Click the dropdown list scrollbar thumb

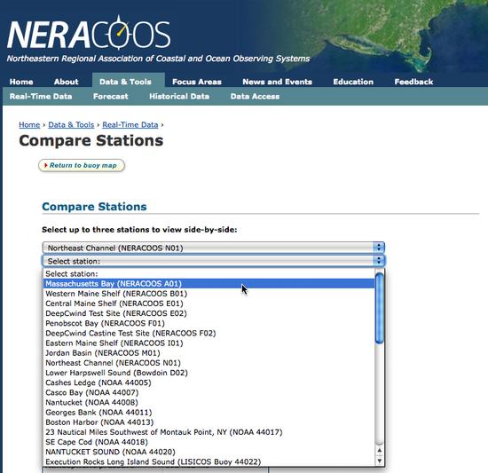coord(380,308)
